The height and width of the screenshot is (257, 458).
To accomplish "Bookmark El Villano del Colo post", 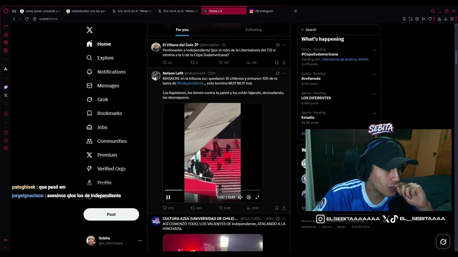I will (x=277, y=62).
